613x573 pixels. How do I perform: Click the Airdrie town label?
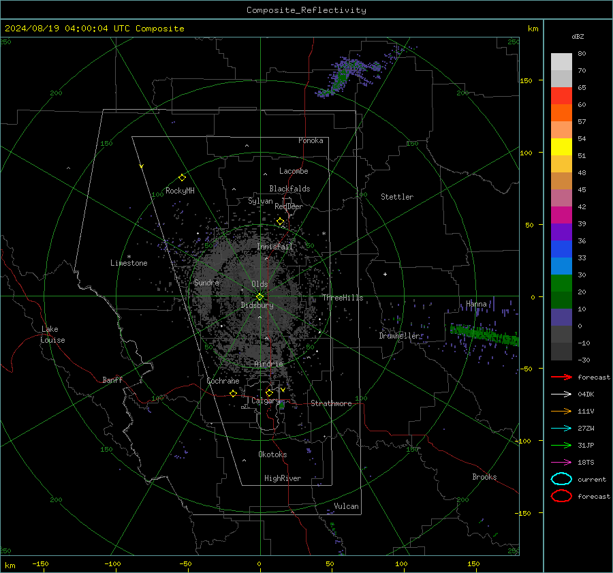pos(268,364)
